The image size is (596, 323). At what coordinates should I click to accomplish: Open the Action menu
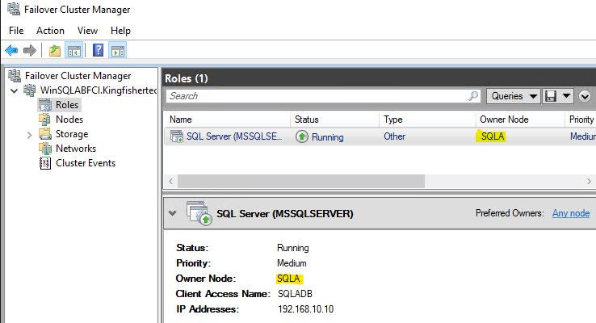coord(50,31)
